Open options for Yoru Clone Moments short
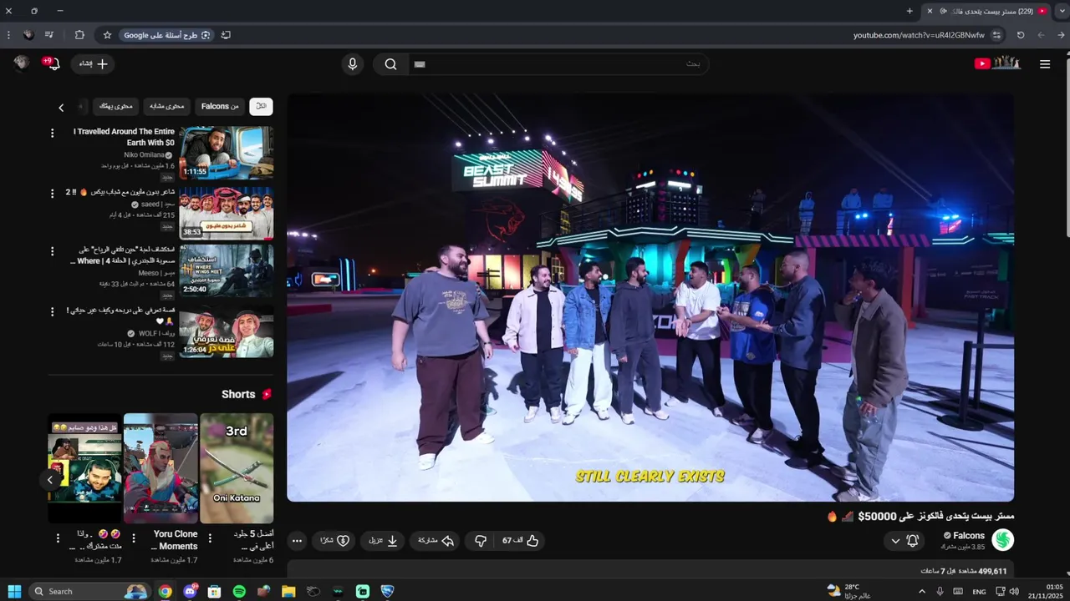 pos(134,538)
